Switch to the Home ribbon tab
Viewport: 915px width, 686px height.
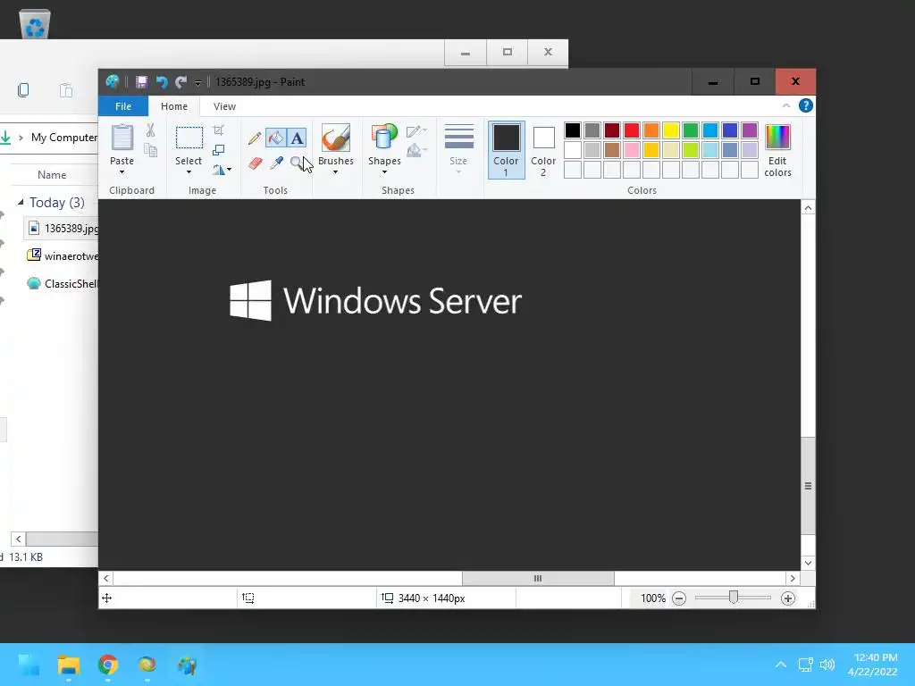pos(174,106)
